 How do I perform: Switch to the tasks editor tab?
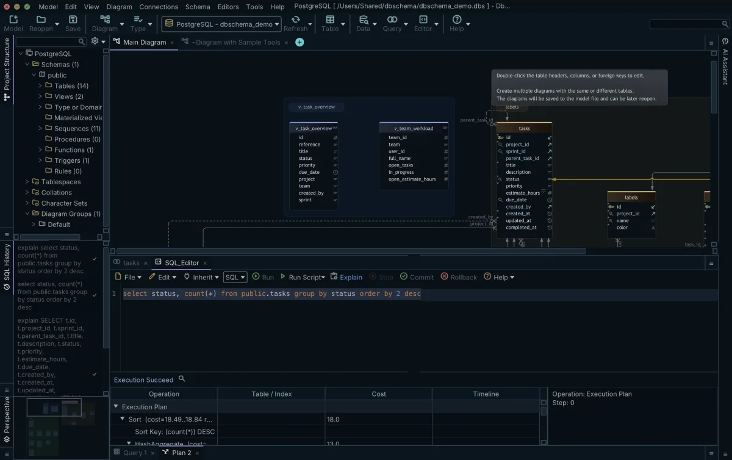coord(131,263)
